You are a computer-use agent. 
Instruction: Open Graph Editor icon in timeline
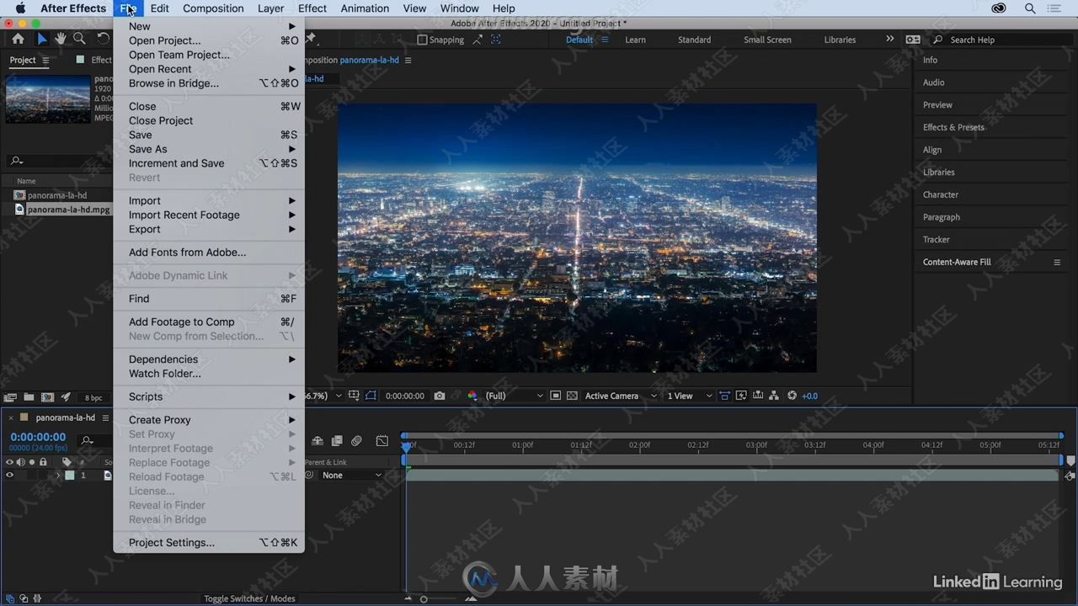tap(382, 440)
